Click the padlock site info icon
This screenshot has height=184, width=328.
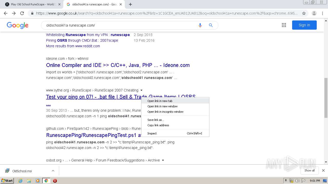[32, 13]
